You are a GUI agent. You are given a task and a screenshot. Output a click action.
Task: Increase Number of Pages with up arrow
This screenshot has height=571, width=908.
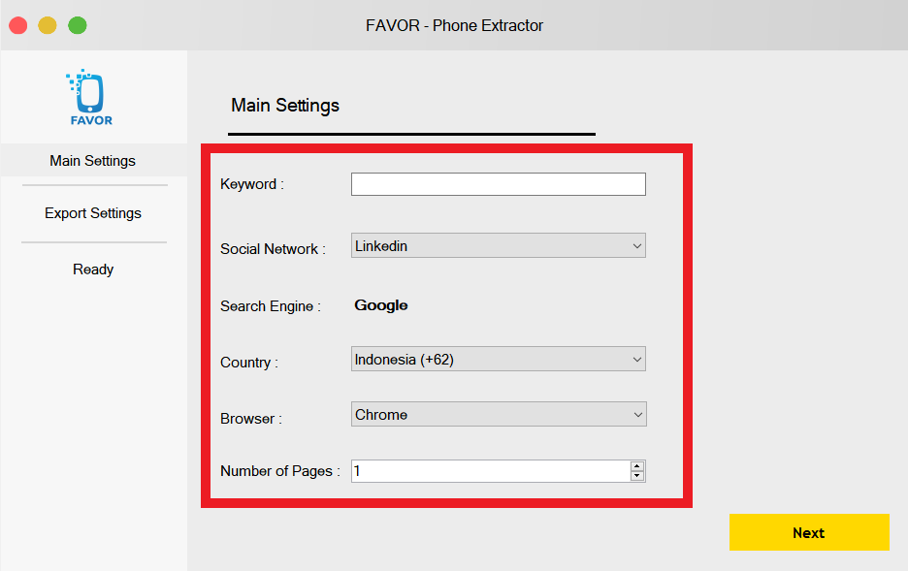point(637,466)
